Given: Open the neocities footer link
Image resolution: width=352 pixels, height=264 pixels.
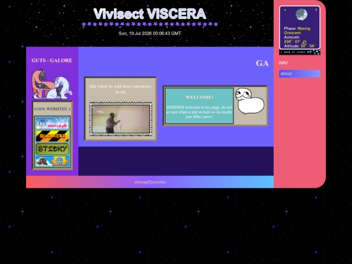Looking at the screenshot, I should 158,182.
